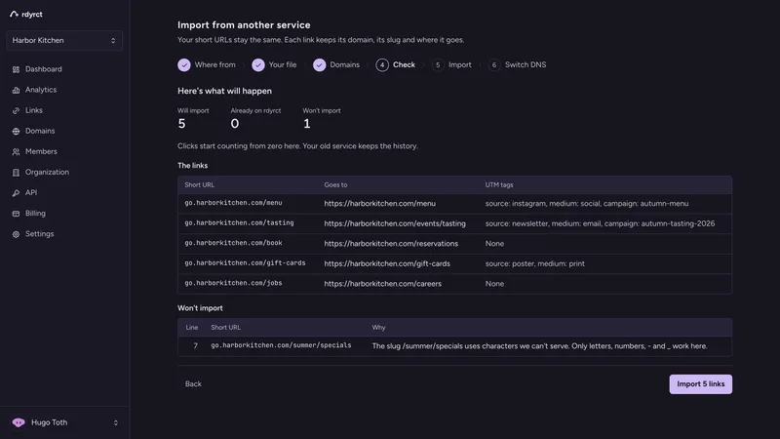Click short URL go.harborkitchen.com/gift-cards
The width and height of the screenshot is (780, 439).
(x=246, y=263)
